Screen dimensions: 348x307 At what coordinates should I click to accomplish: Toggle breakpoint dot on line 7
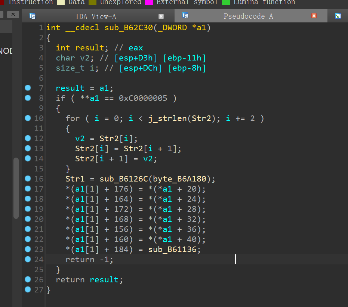[x=28, y=88]
